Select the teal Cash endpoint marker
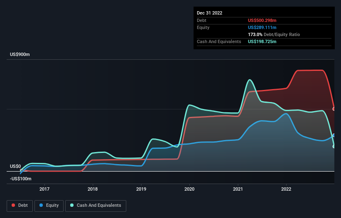Viewport: 341px width, 218px height. [x=334, y=147]
